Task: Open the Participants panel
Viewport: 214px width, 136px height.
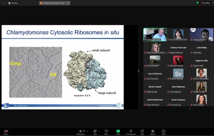Action: pos(81,131)
